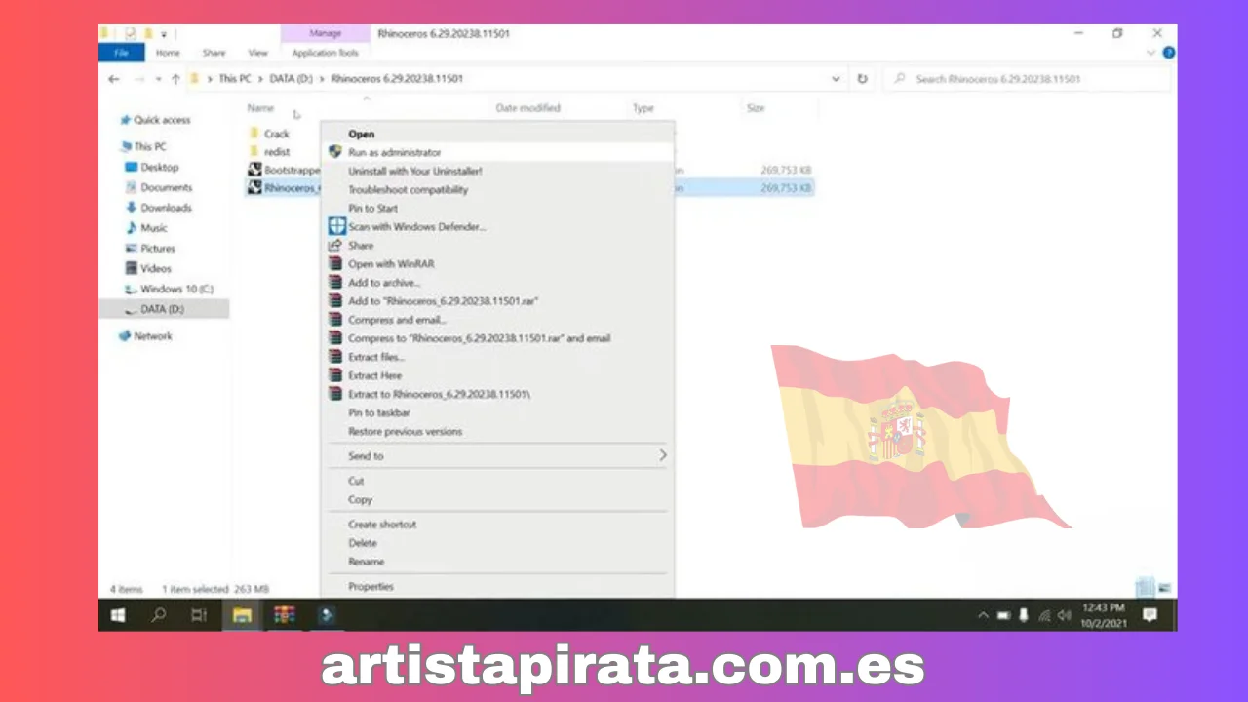Click the shield icon beside Run as administrator

334,152
